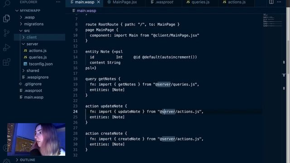Switch to the MainPage.jsx tab
This screenshot has width=290, height=163.
(124, 2)
